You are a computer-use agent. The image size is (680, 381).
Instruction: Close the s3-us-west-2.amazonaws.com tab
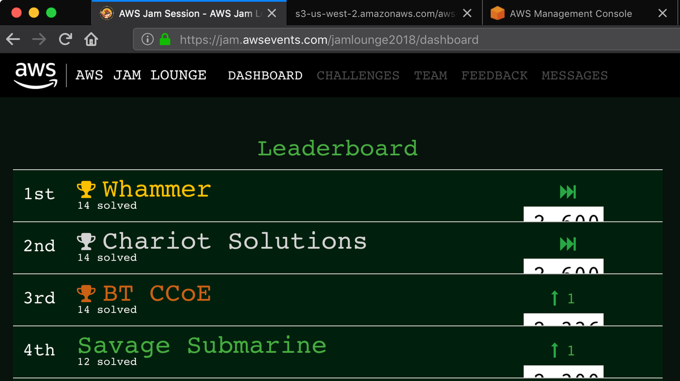(467, 13)
